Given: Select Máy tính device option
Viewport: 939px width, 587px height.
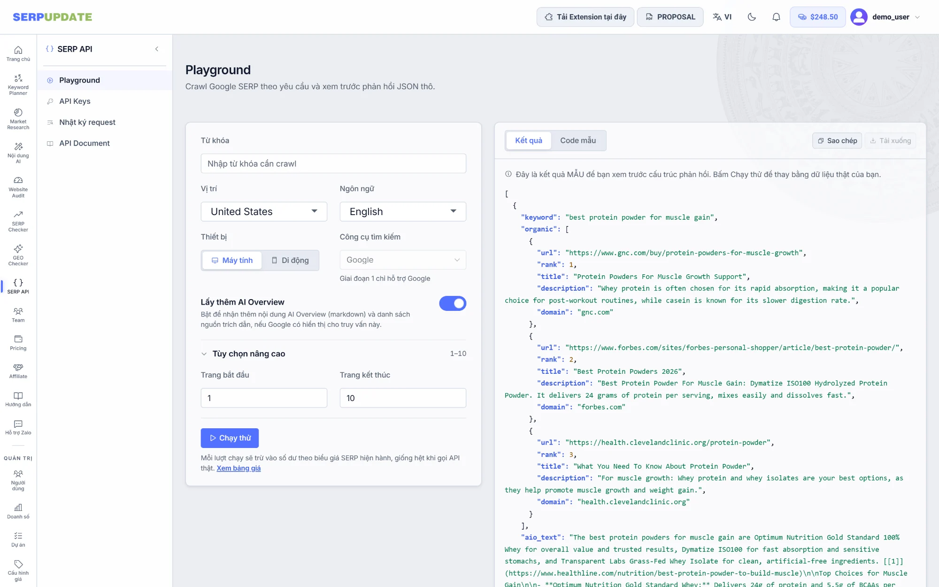Looking at the screenshot, I should [232, 260].
